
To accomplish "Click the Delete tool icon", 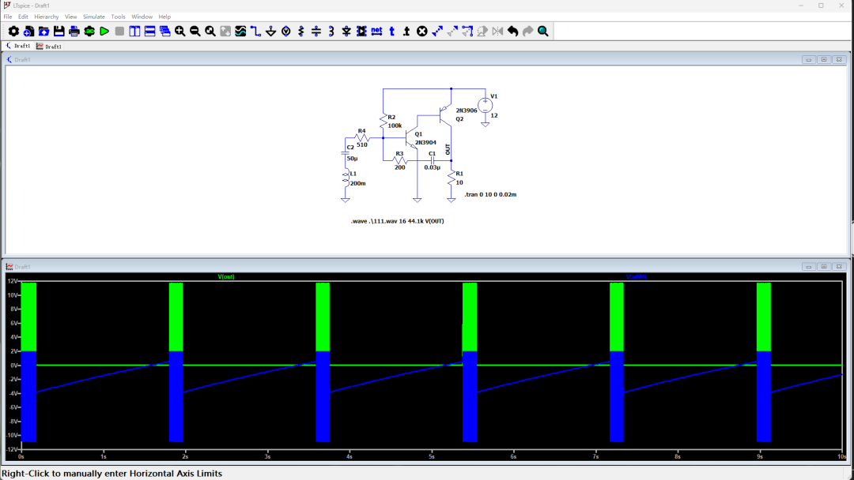I will pyautogui.click(x=422, y=31).
